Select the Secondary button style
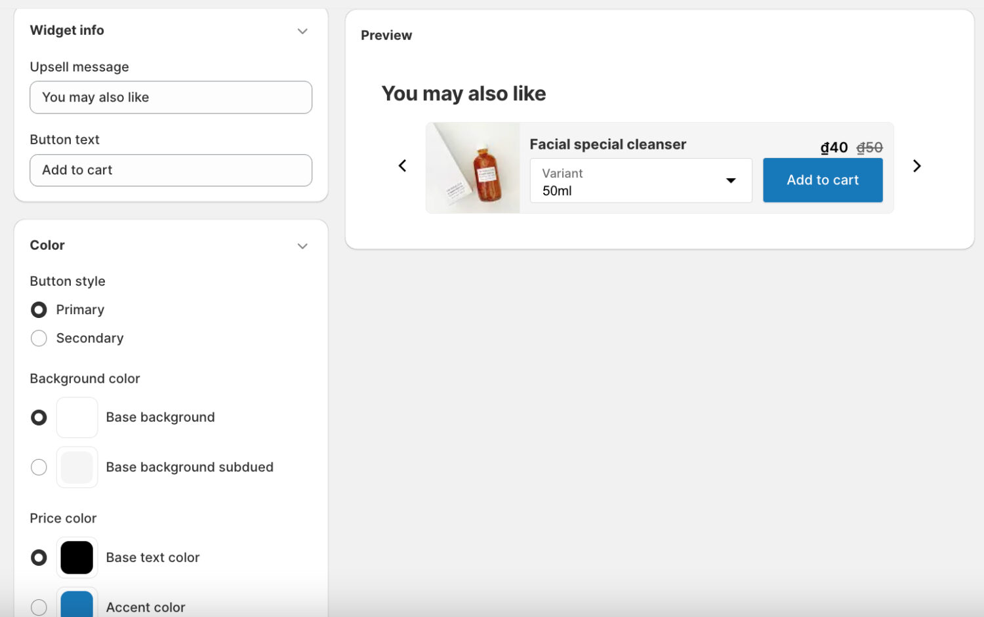This screenshot has width=984, height=617. coord(39,338)
